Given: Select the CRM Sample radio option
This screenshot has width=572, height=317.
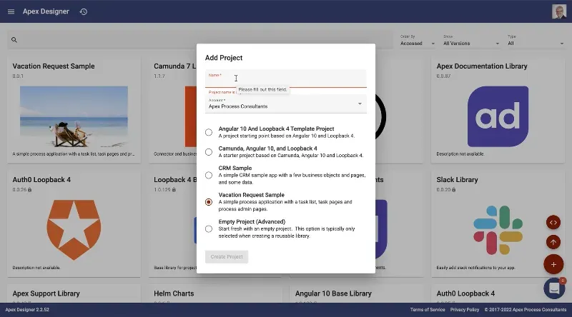Looking at the screenshot, I should [x=208, y=175].
